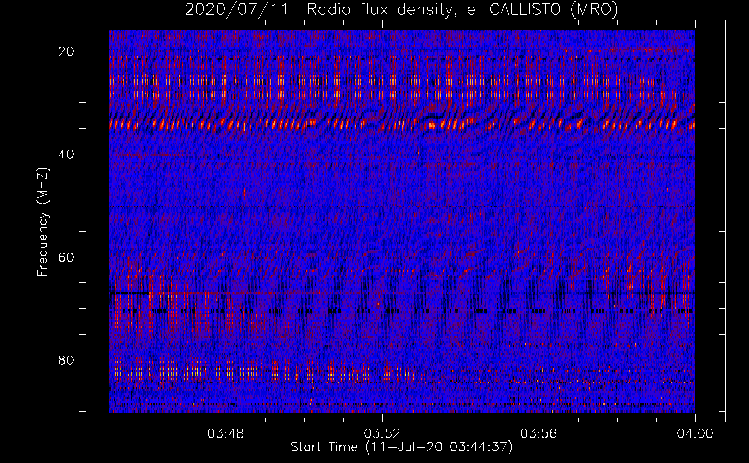Viewport: 749px width, 463px height.
Task: Click the 'Start Time (11-Jul-20 03:44:37)' x-axis label
Action: 401,447
